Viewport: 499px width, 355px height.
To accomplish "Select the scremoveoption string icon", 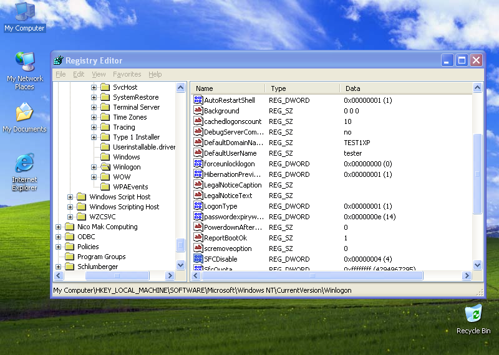I will click(198, 249).
